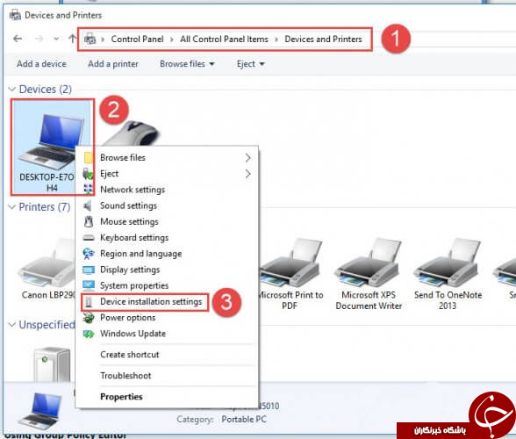The width and height of the screenshot is (516, 439).
Task: Select the Send To OneNote 2013 printer
Action: (x=448, y=274)
